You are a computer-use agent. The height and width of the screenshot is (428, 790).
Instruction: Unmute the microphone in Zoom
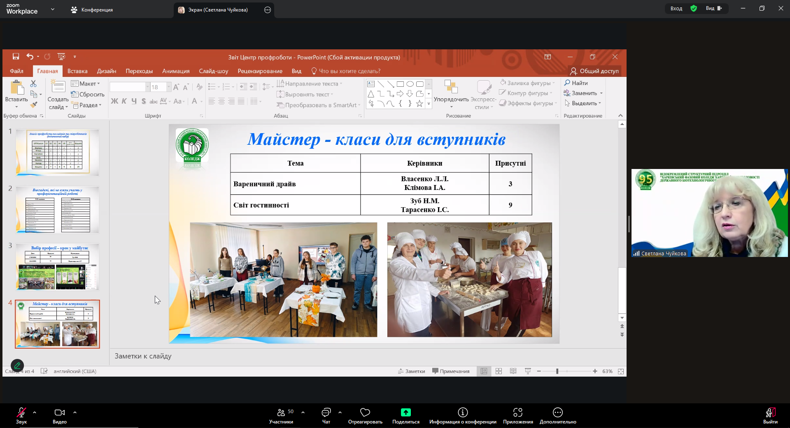[21, 415]
